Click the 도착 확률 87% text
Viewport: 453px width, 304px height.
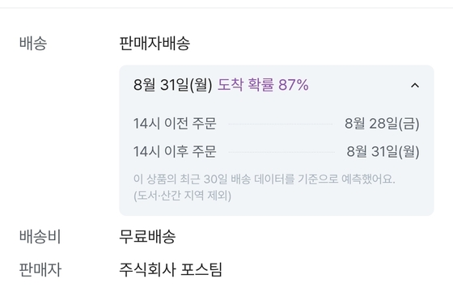pyautogui.click(x=263, y=85)
